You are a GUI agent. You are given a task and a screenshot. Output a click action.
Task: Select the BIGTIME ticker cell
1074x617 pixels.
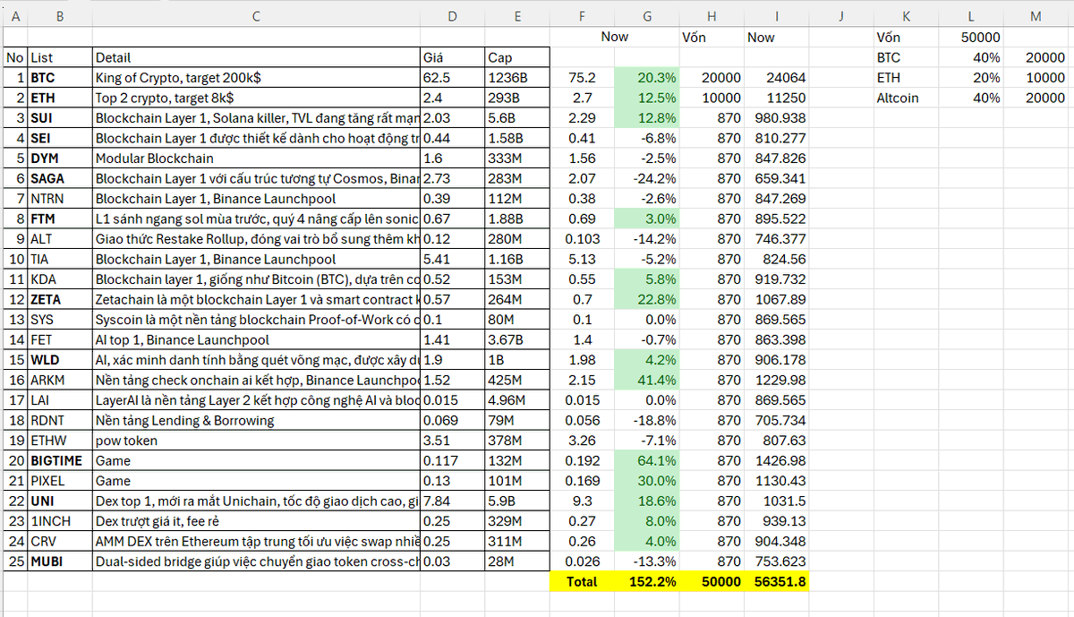[60, 460]
